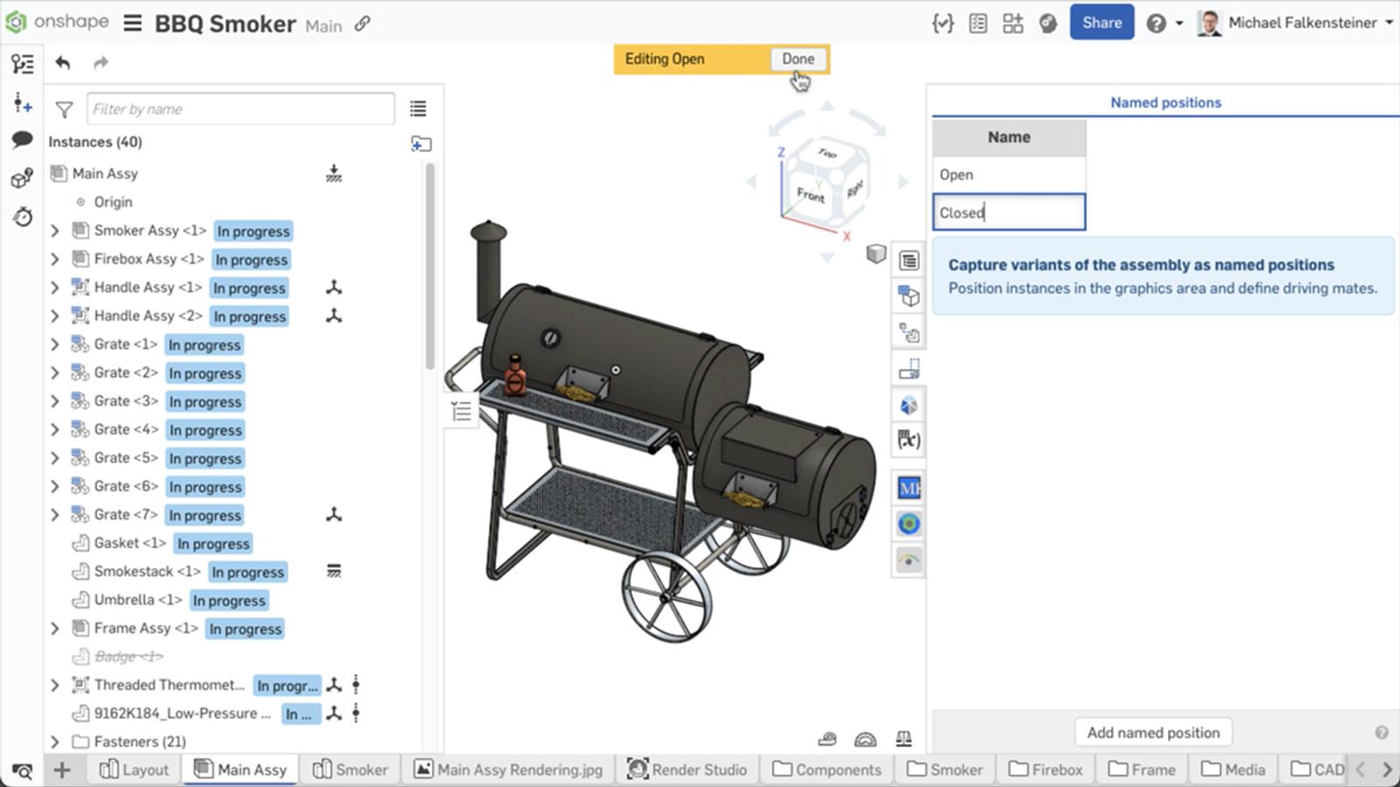Expand the Smoker Assy <1> tree node
1400x787 pixels.
coord(55,231)
